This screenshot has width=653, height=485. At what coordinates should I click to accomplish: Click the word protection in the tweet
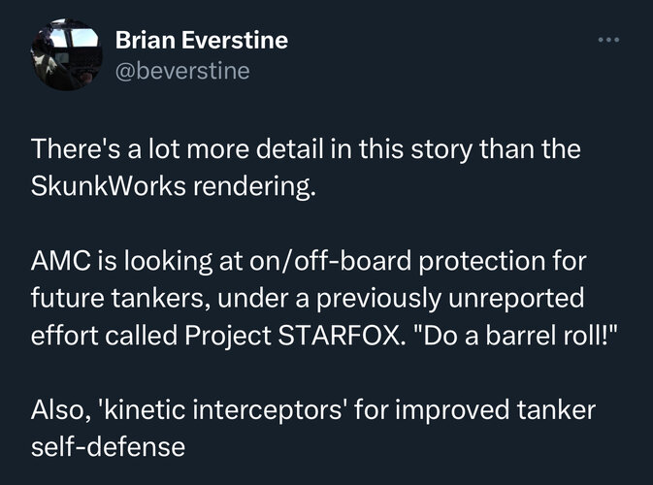[x=482, y=262]
